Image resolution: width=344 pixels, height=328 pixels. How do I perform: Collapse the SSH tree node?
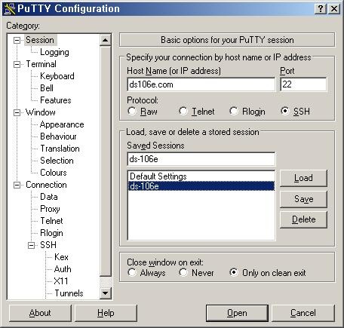point(31,245)
